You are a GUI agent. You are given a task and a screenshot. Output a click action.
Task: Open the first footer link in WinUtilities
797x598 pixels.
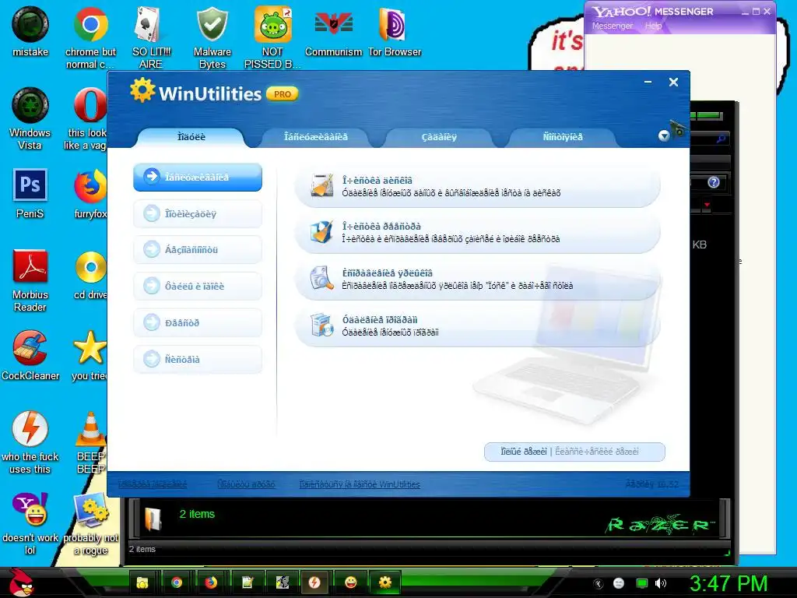click(x=153, y=484)
